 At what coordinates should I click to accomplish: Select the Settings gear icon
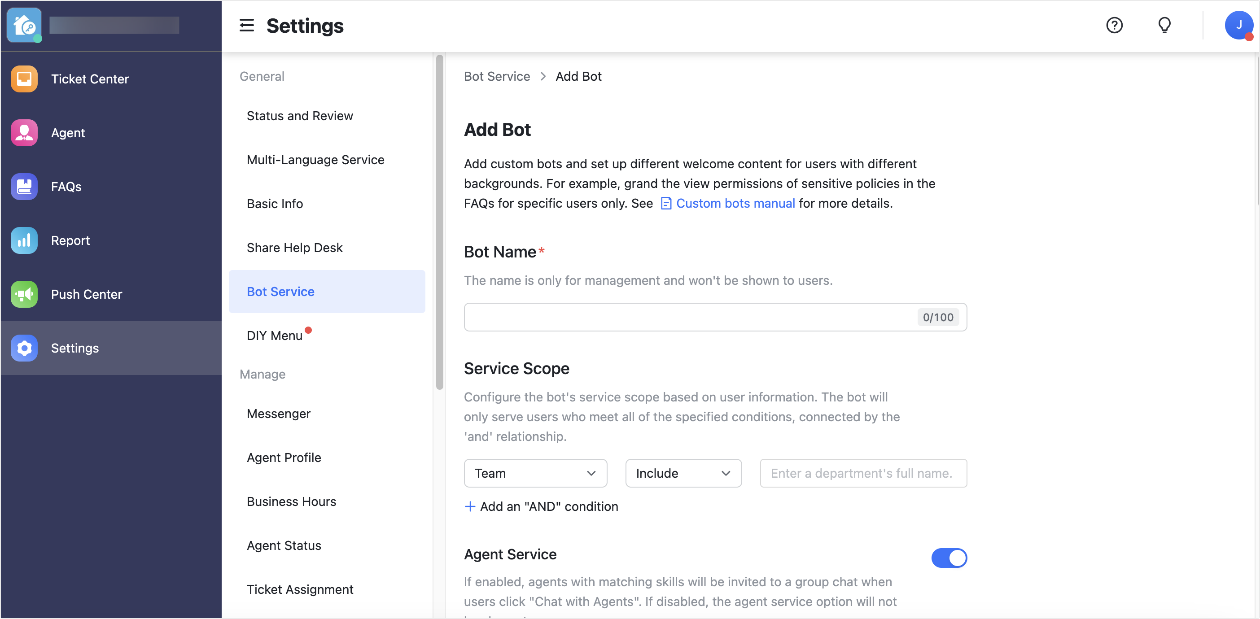(23, 348)
